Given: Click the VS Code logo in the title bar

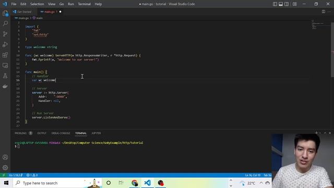Looking at the screenshot, I should [5, 4].
